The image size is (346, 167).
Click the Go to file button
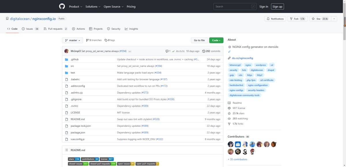199,40
